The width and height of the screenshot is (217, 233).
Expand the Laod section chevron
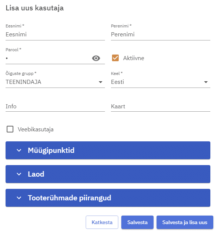[19, 174]
